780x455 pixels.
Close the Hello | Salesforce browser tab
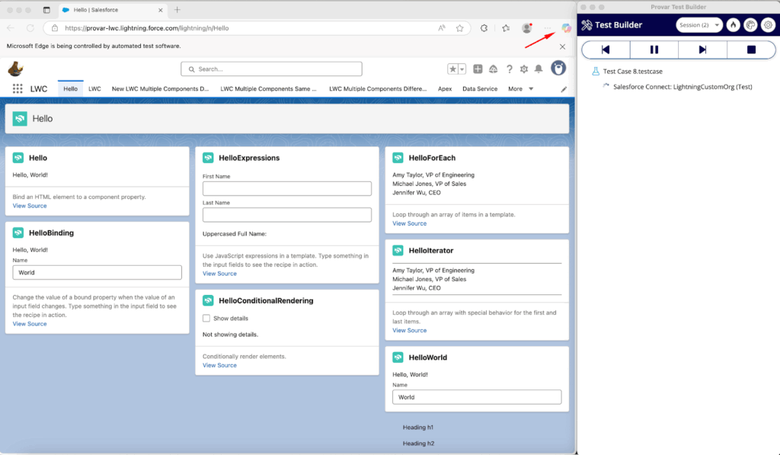(161, 10)
